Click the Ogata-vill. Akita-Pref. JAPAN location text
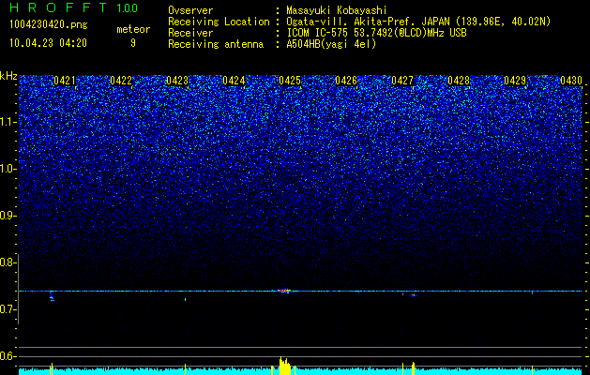This screenshot has height=375, width=590. coord(418,22)
